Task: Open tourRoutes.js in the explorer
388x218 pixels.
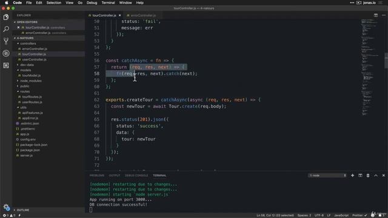Action: click(32, 97)
